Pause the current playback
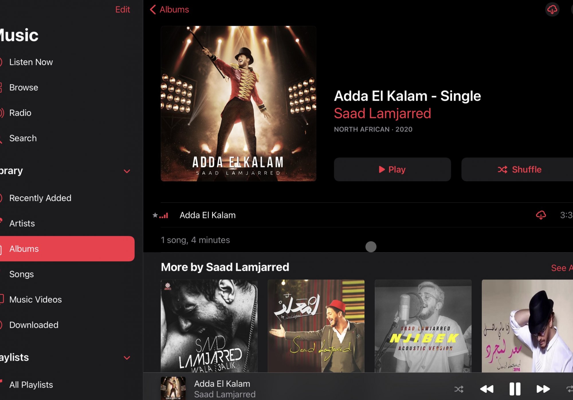Screen dimensions: 573x400 (515, 389)
